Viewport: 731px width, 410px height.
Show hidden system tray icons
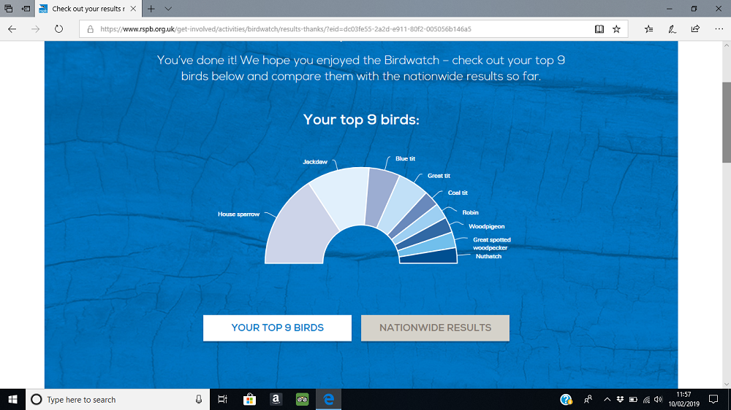click(x=606, y=400)
